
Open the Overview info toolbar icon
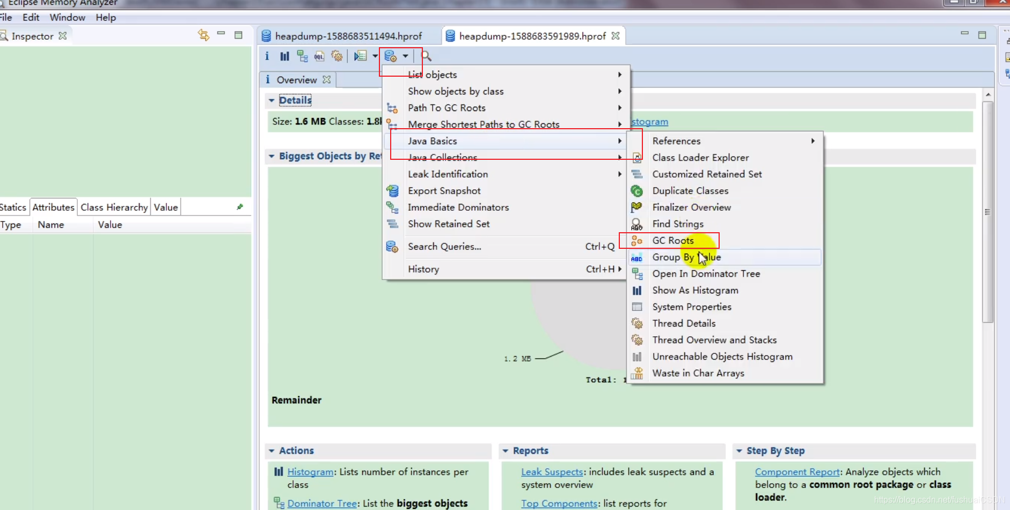(x=267, y=56)
